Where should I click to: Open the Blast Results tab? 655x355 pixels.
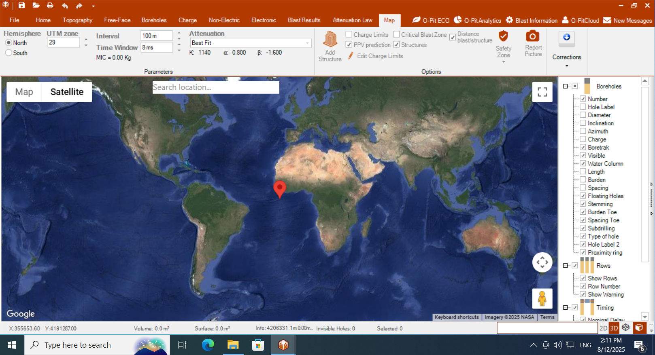click(x=304, y=20)
